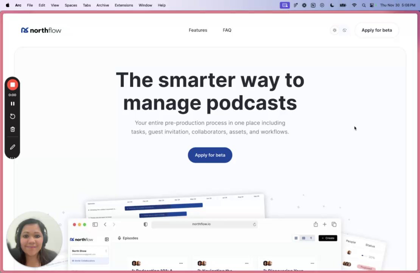420x273 pixels.
Task: Switch to light mode with the sun icon
Action: tap(334, 30)
